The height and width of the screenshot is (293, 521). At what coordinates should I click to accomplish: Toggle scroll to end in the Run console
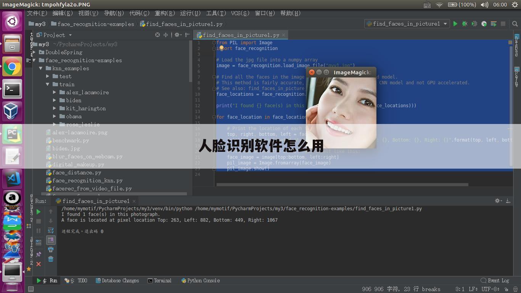51,240
